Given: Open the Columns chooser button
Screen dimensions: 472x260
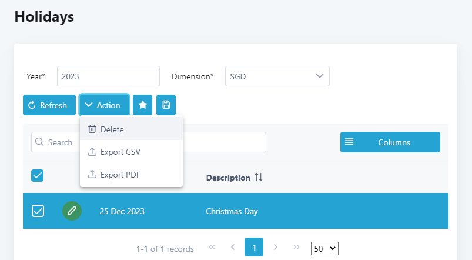Looking at the screenshot, I should coord(390,142).
